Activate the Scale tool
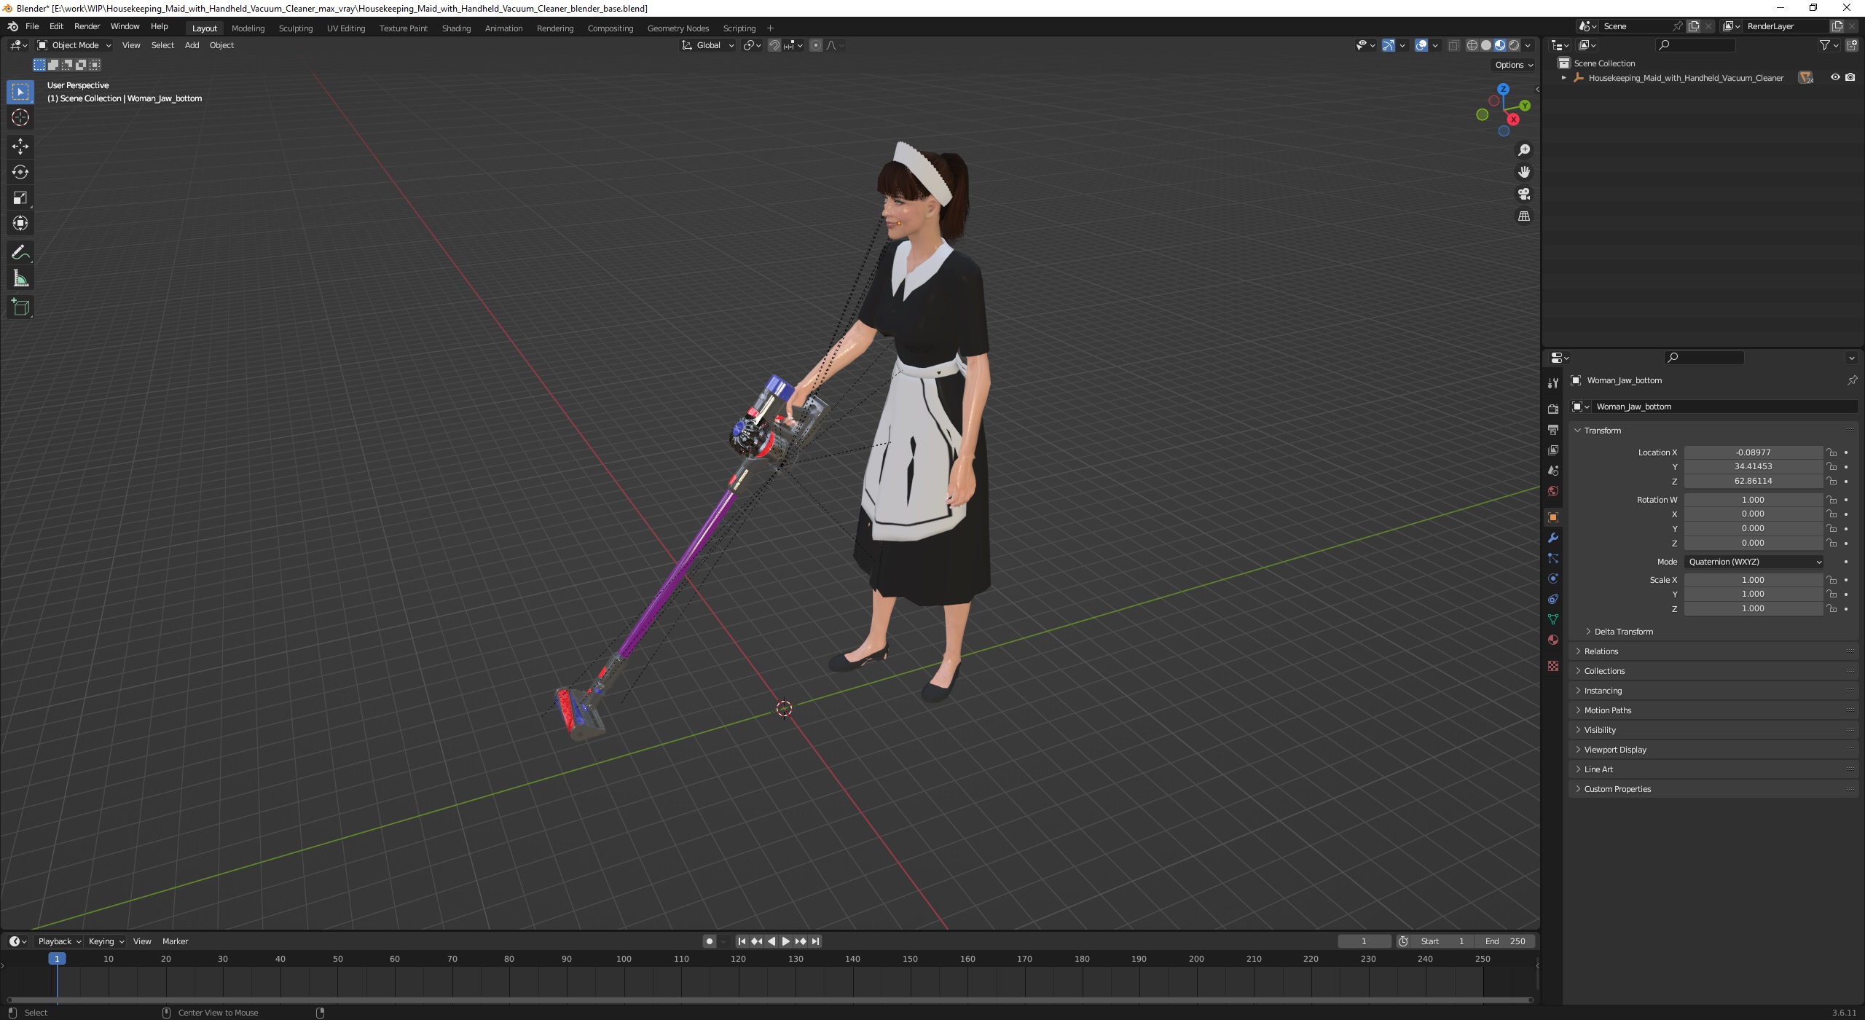The image size is (1865, 1020). [20, 197]
